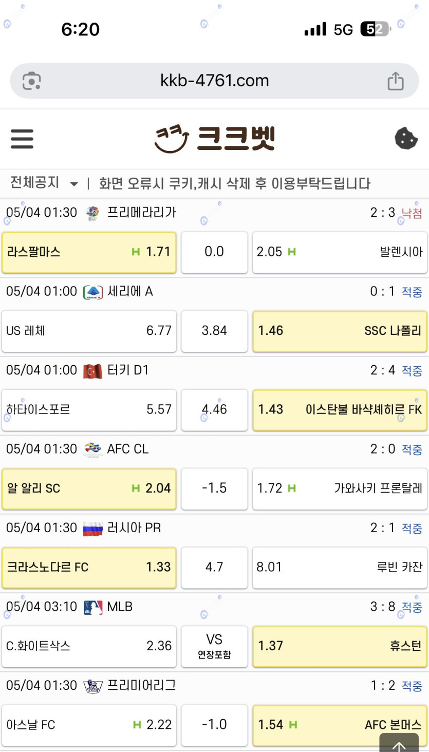Tap the 크크벳 smiley logo
This screenshot has height=752, width=429.
[215, 139]
